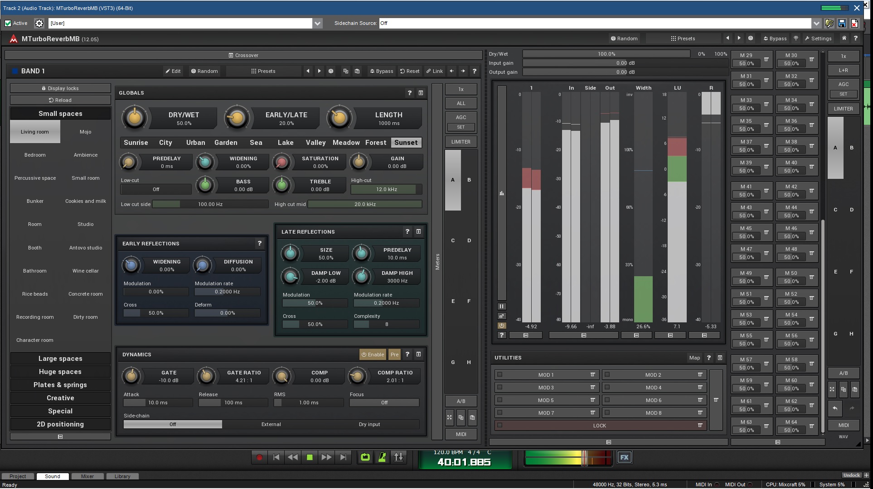Open help for Late Reflections panel
Screen dimensions: 873x489
point(407,232)
